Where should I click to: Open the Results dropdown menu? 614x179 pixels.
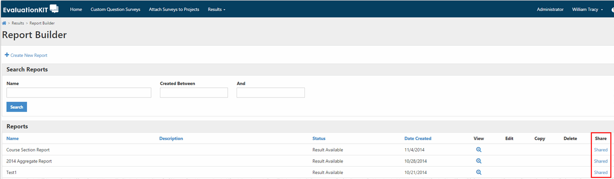tap(217, 10)
